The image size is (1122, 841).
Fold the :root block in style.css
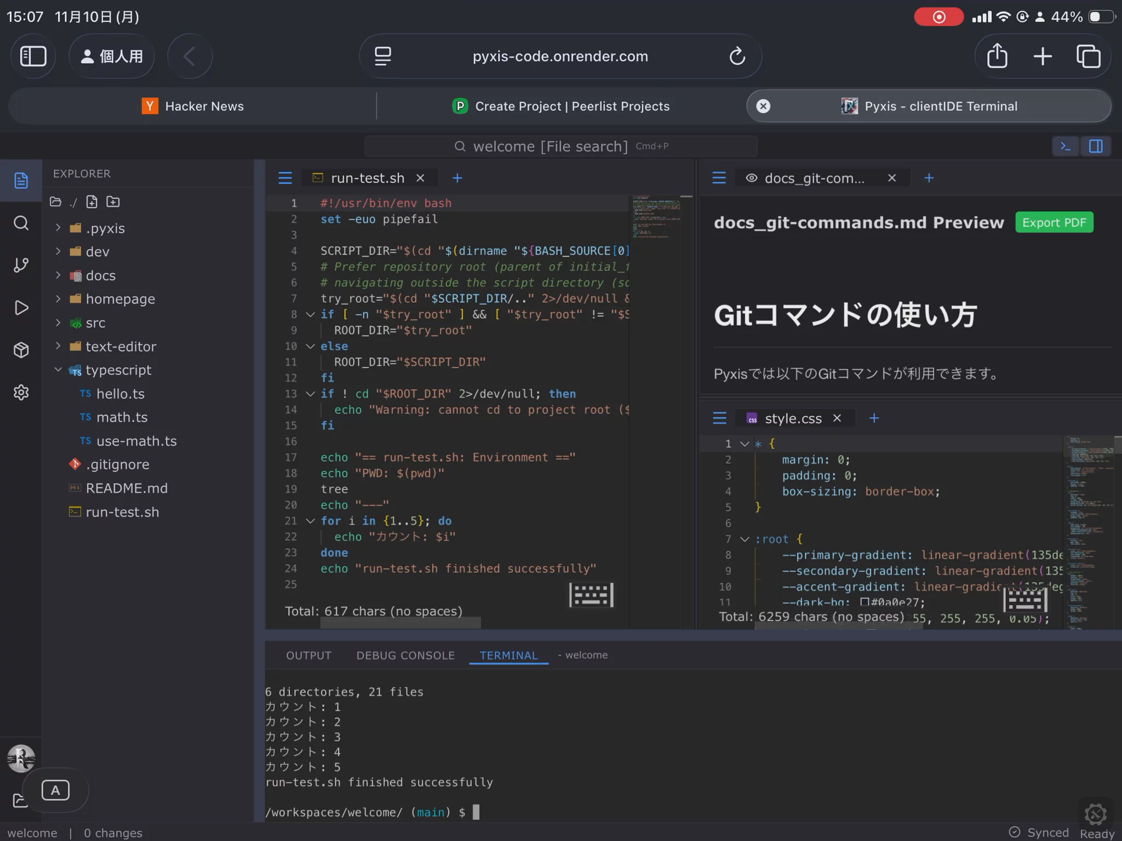745,539
